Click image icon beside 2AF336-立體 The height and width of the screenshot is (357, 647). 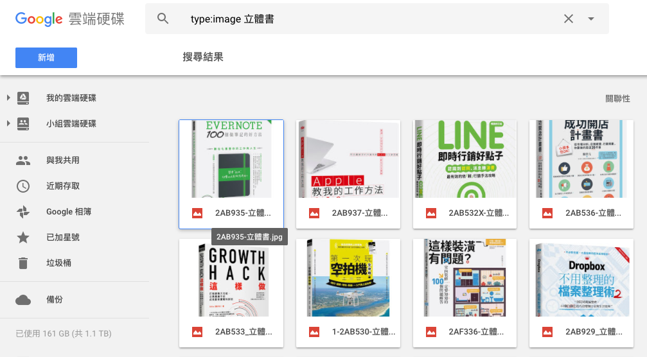[x=430, y=332]
